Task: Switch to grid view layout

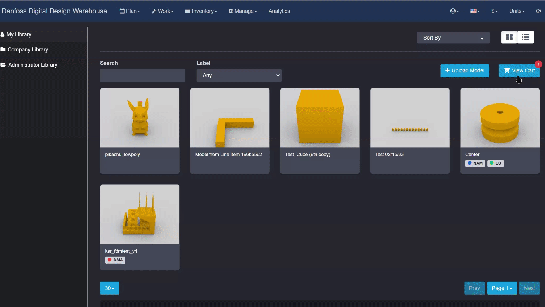Action: point(509,37)
